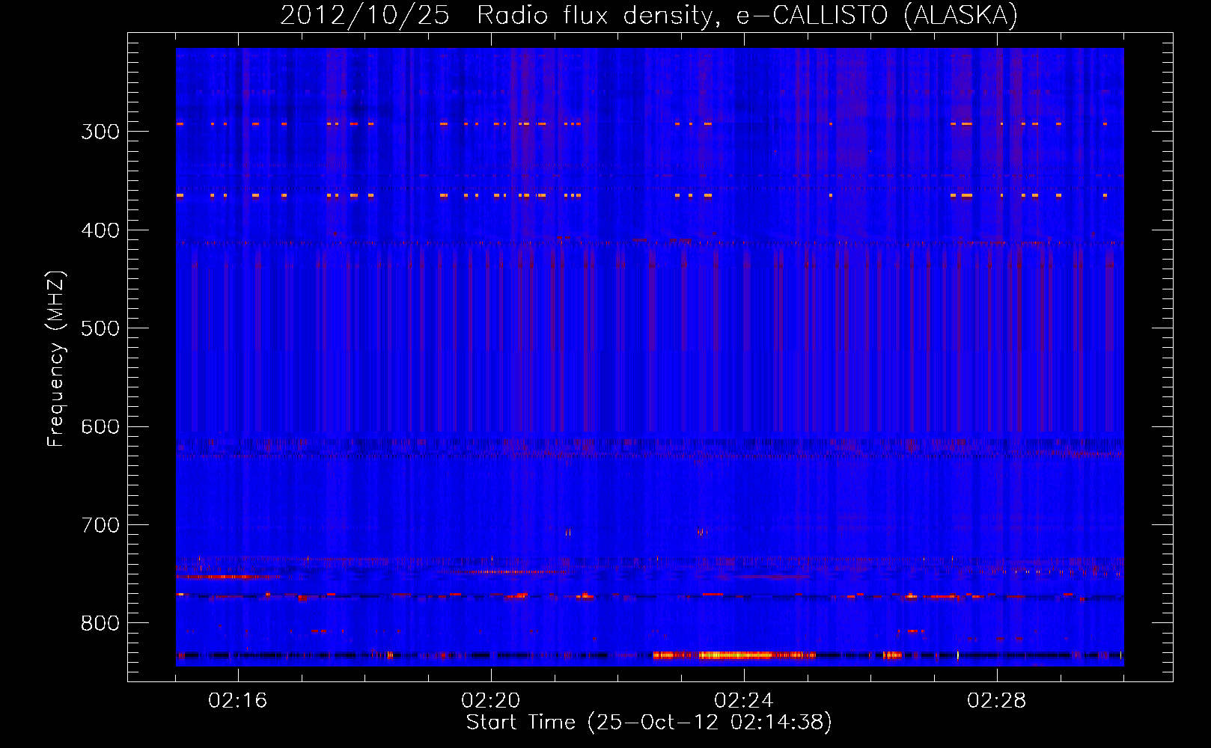This screenshot has height=748, width=1211.
Task: Click the bright yellow burst near 02:24 bottom
Action: [x=735, y=655]
